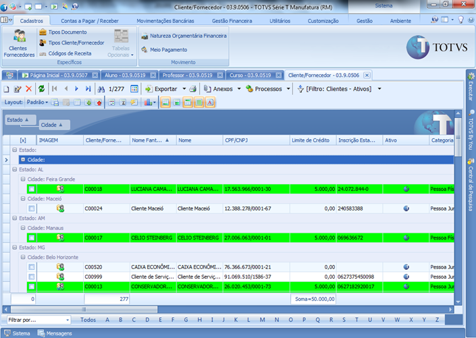The width and height of the screenshot is (476, 338).
Task: Collapse Cidade: Maceió group
Action: click(23, 199)
